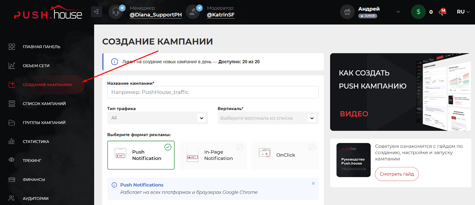Collapse the sidebar with the toggle icon
This screenshot has height=205, width=475.
click(96, 12)
